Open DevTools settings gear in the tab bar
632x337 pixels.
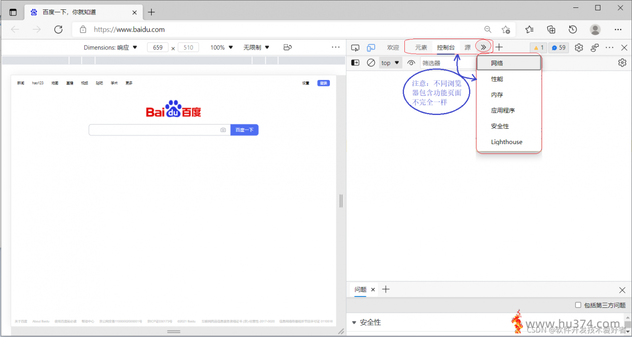[579, 48]
